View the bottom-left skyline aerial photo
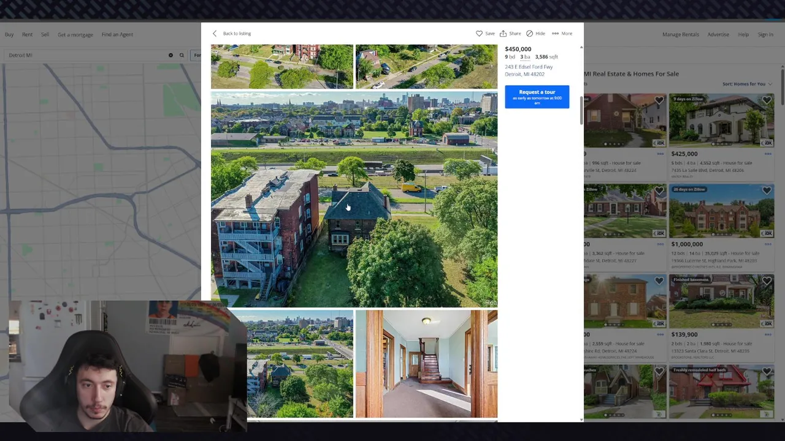This screenshot has width=785, height=441. [300, 364]
